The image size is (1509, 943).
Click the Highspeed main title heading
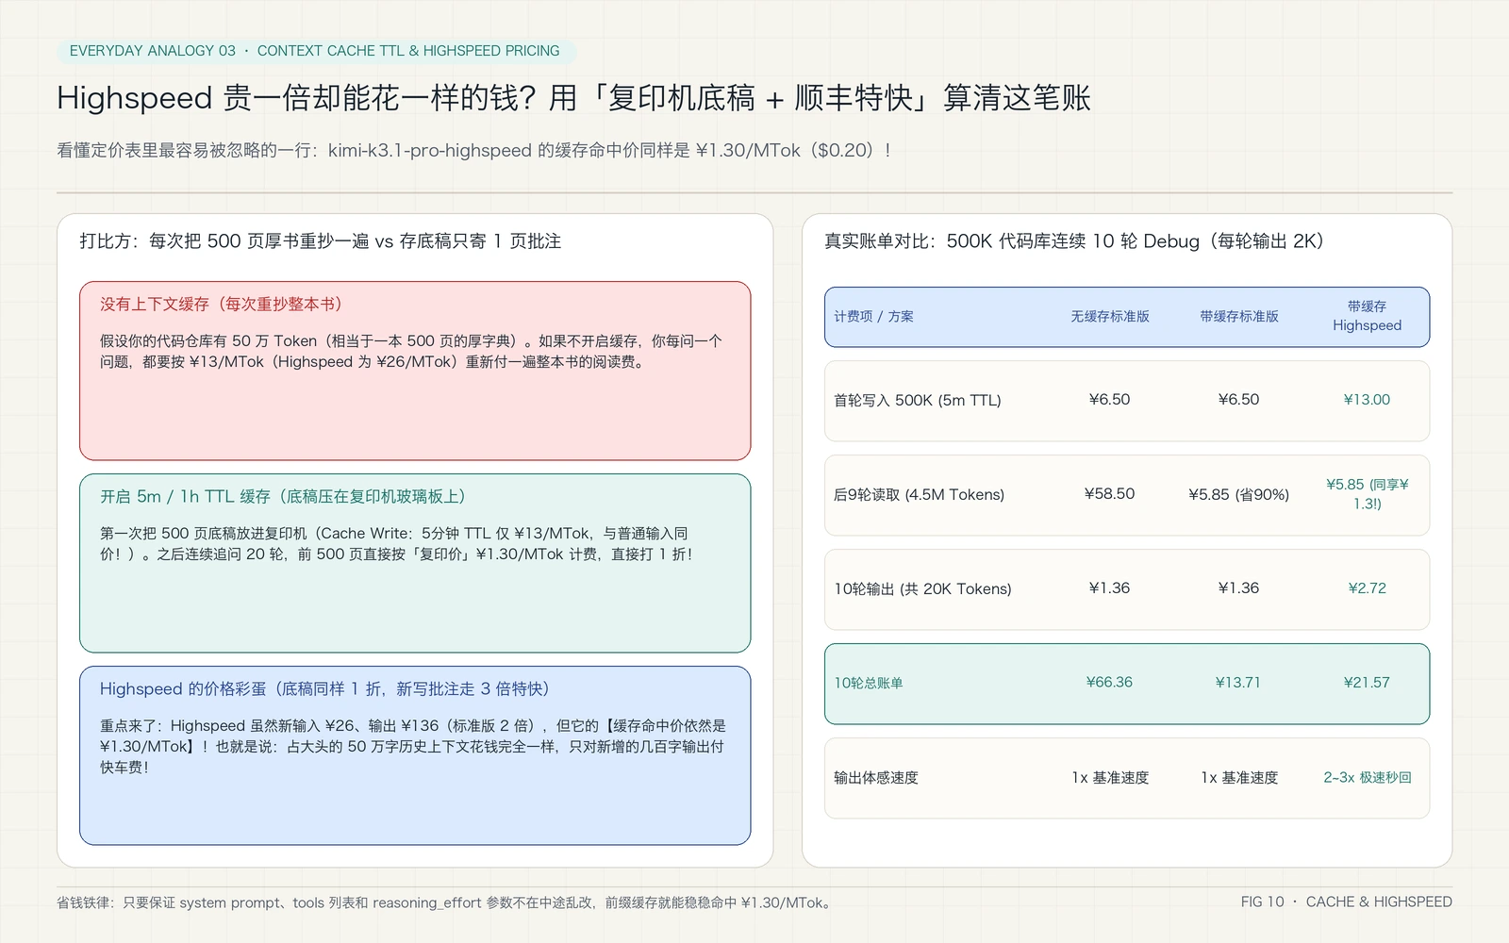point(573,98)
